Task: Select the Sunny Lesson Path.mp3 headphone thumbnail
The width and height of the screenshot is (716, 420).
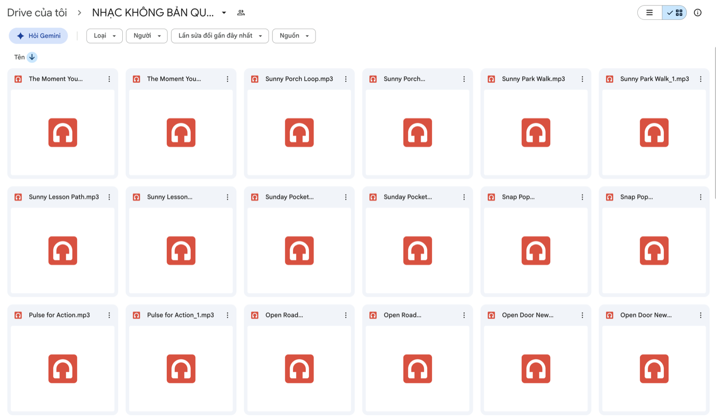Action: click(x=63, y=251)
